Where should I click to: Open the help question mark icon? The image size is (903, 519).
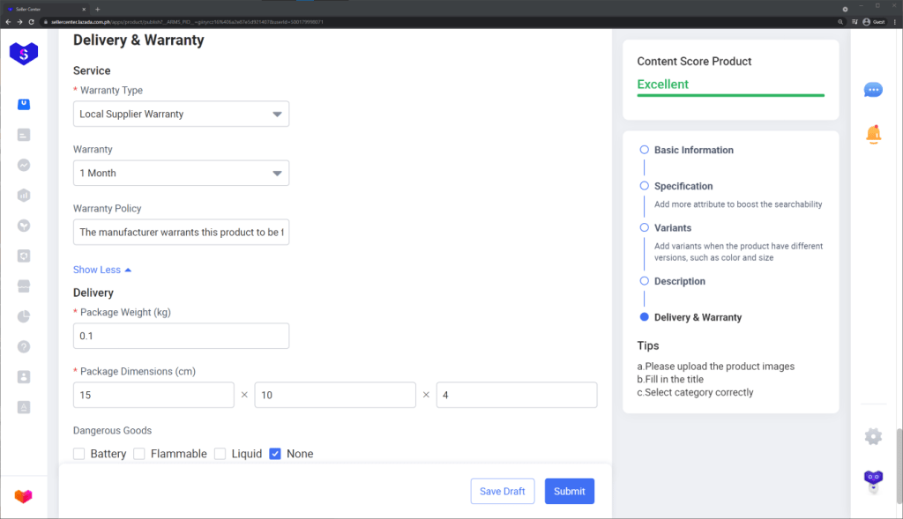[24, 346]
